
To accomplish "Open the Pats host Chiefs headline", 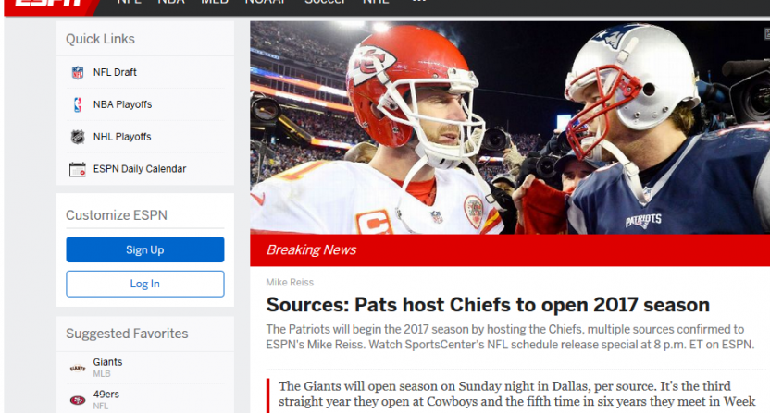I will pyautogui.click(x=488, y=305).
